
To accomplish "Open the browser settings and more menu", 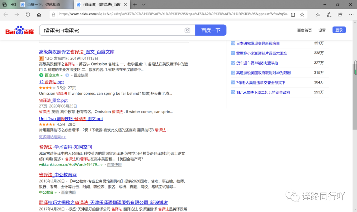I will [351, 15].
